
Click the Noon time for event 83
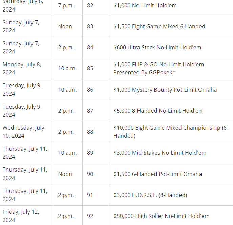[x=65, y=26]
